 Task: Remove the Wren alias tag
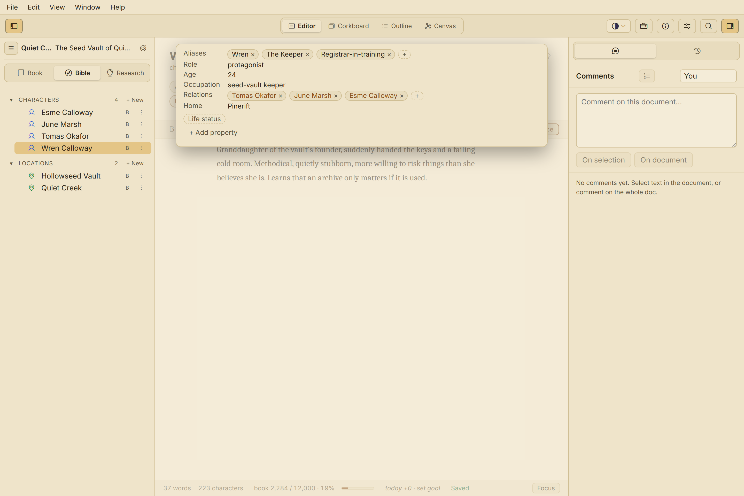coord(253,55)
